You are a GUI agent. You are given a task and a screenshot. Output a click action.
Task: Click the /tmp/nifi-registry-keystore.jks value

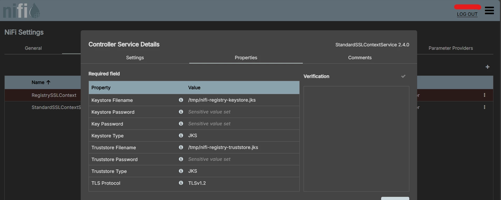pyautogui.click(x=222, y=100)
